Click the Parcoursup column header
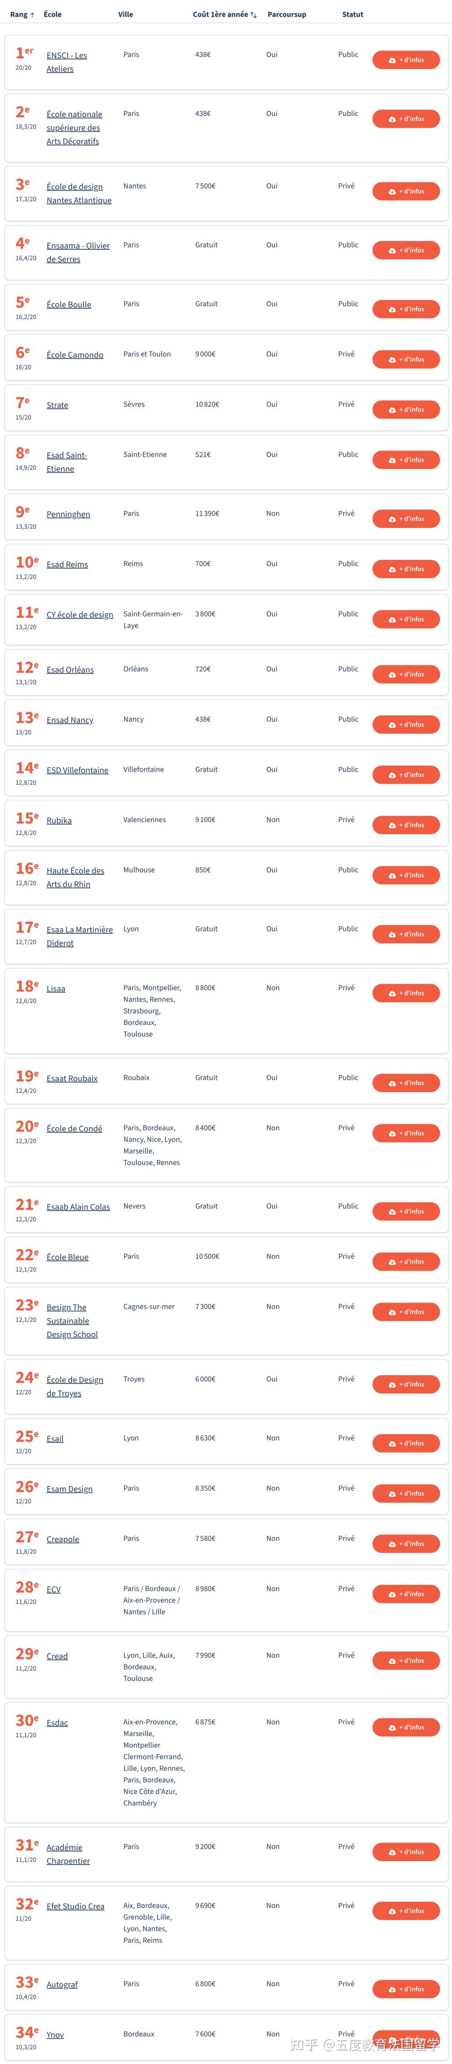This screenshot has width=452, height=2064. click(286, 14)
